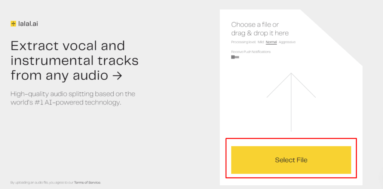This screenshot has width=383, height=189.
Task: Select the Mild processing level
Action: tap(261, 42)
